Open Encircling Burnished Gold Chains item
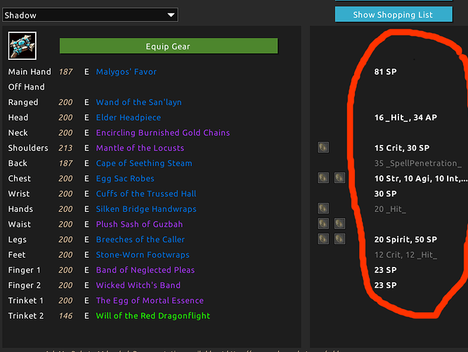The image size is (468, 352). pyautogui.click(x=163, y=133)
